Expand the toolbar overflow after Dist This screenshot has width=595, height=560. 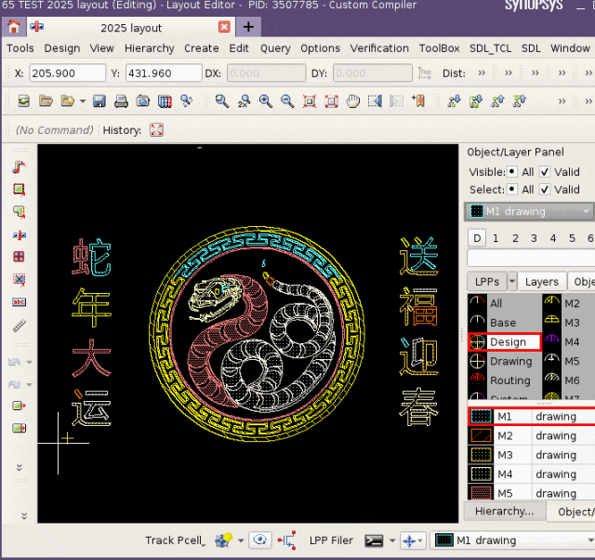click(482, 73)
